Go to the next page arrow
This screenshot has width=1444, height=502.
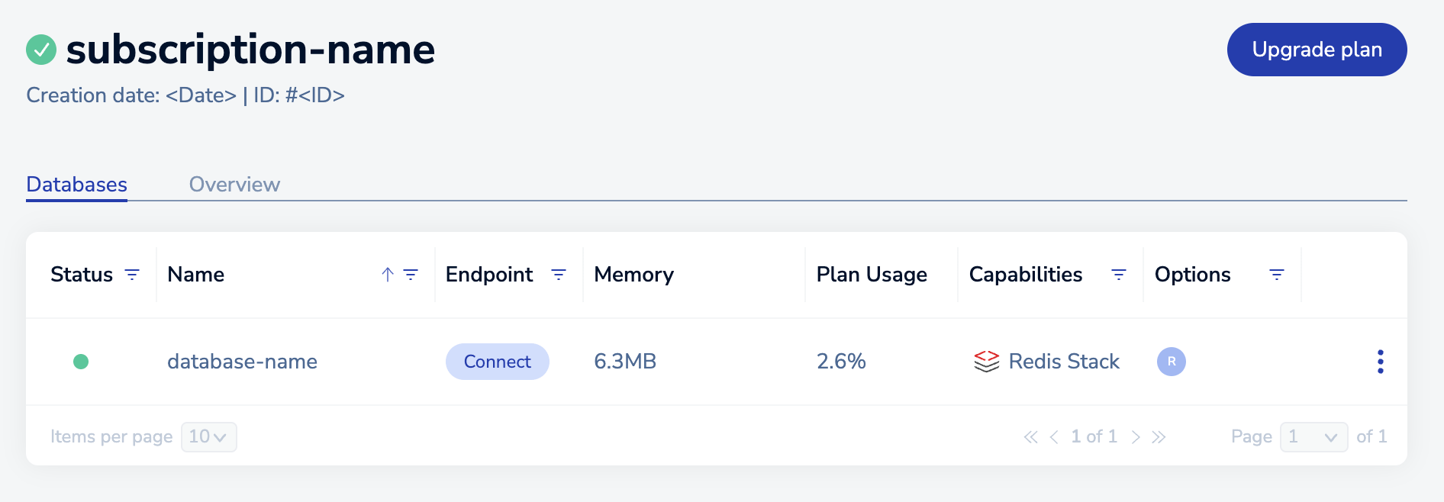(1136, 437)
